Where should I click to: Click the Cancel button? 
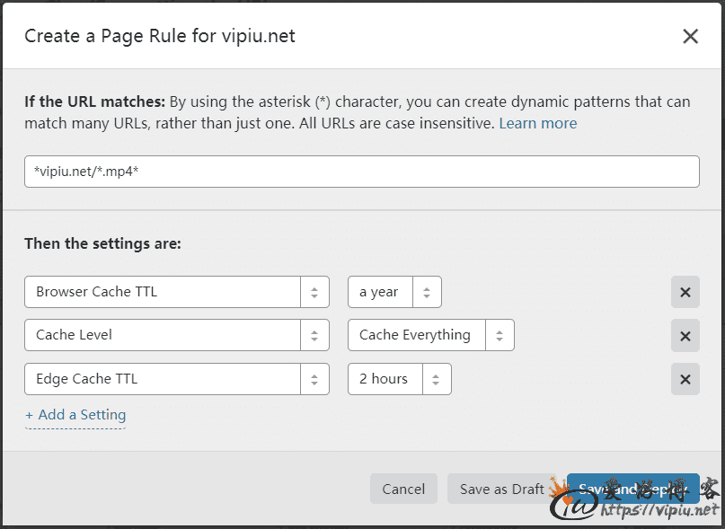pyautogui.click(x=403, y=489)
